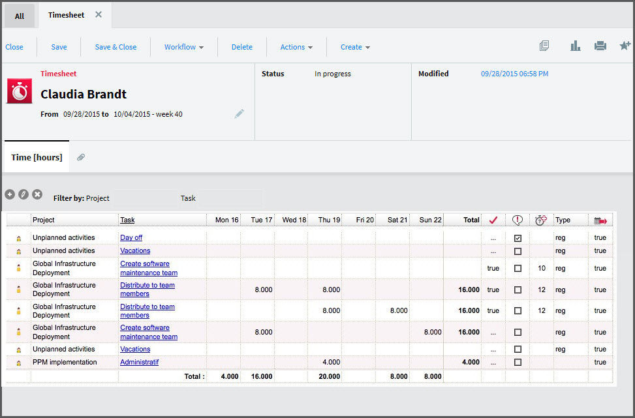Screen dimensions: 635x418
Task: Edit timesheet period with pencil icon
Action: tap(239, 113)
